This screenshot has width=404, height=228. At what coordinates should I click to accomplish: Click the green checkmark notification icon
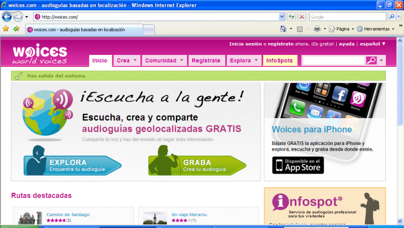(19, 76)
